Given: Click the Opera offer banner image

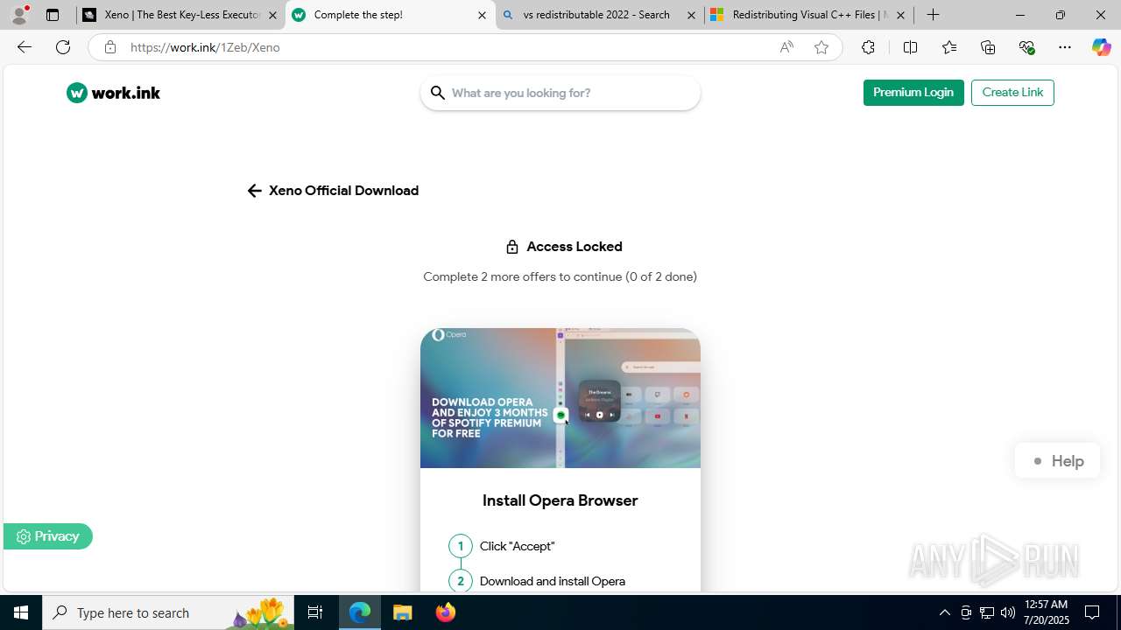Looking at the screenshot, I should 560,398.
